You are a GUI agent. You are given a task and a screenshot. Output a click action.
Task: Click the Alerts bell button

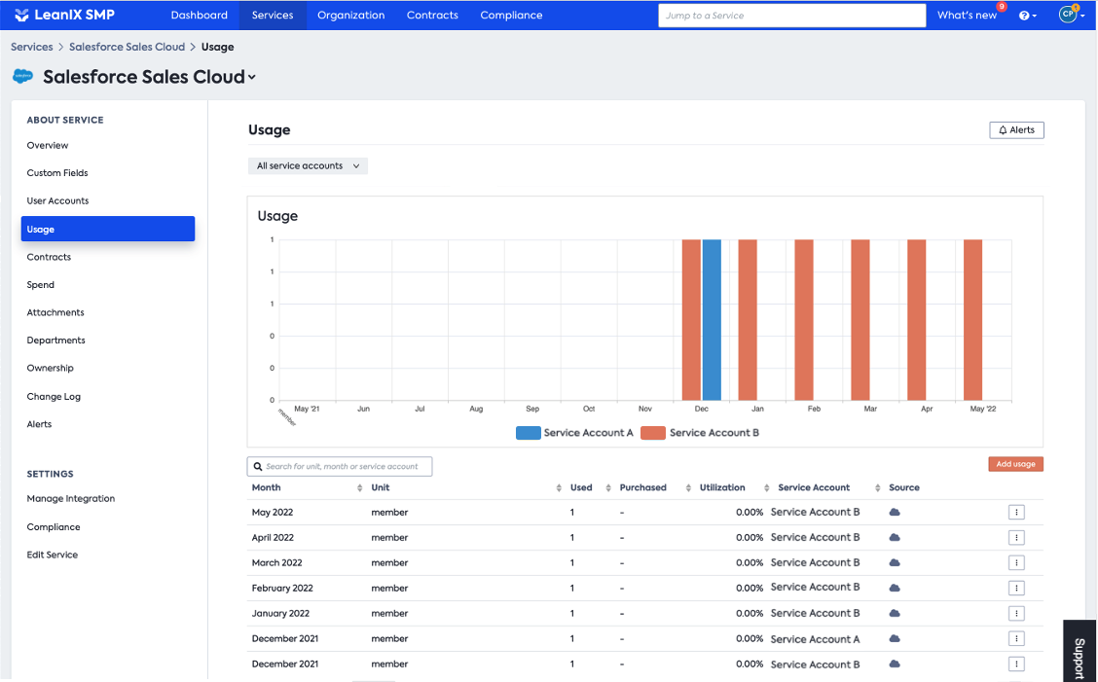tap(1016, 130)
